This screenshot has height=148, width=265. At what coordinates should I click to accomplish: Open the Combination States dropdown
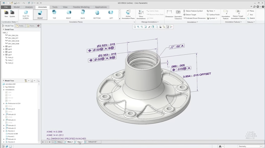(9, 22)
